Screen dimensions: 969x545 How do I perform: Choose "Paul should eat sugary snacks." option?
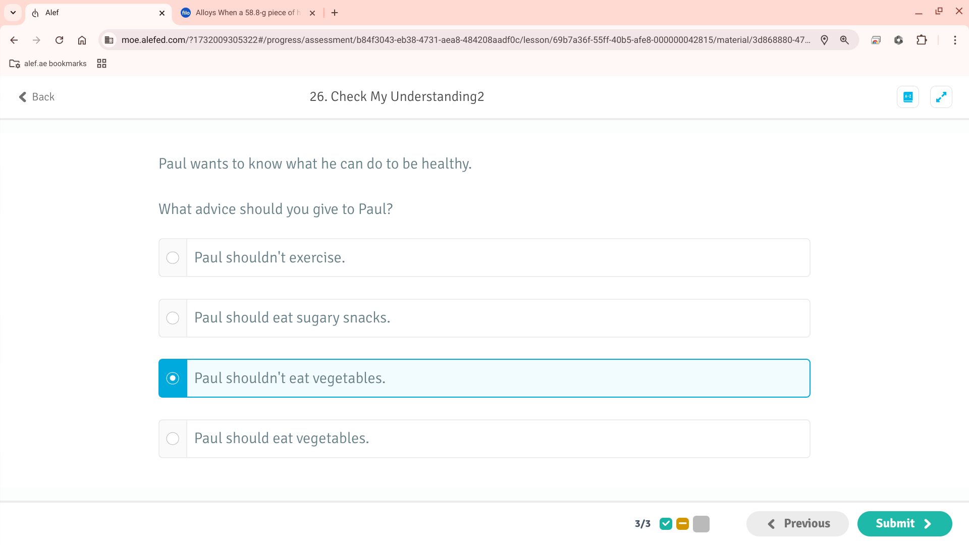click(484, 318)
